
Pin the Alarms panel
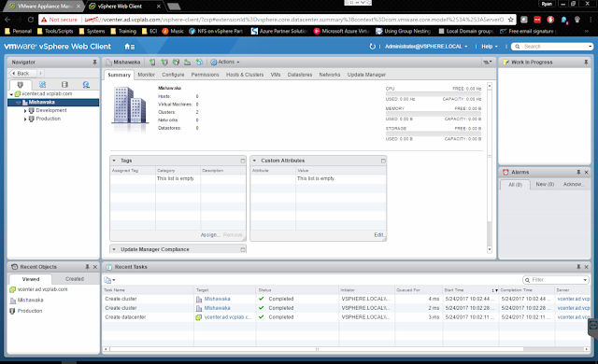[x=578, y=172]
